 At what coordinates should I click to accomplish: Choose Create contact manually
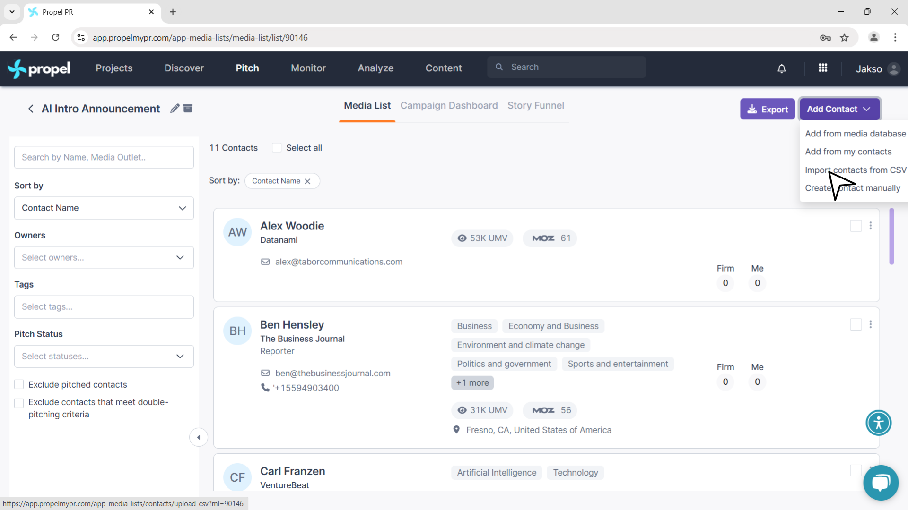pyautogui.click(x=853, y=188)
